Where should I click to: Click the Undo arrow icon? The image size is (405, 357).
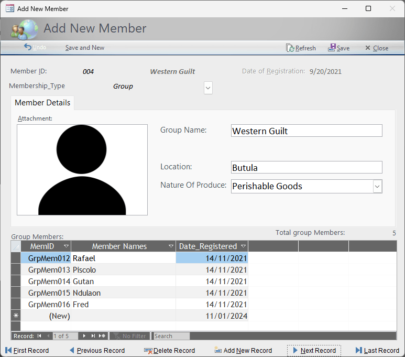[27, 47]
